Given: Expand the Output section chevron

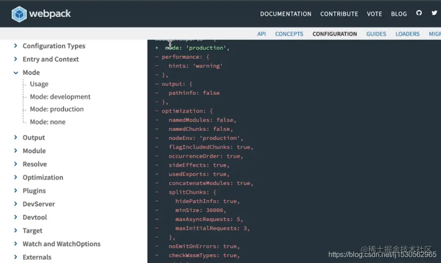Looking at the screenshot, I should coord(16,137).
